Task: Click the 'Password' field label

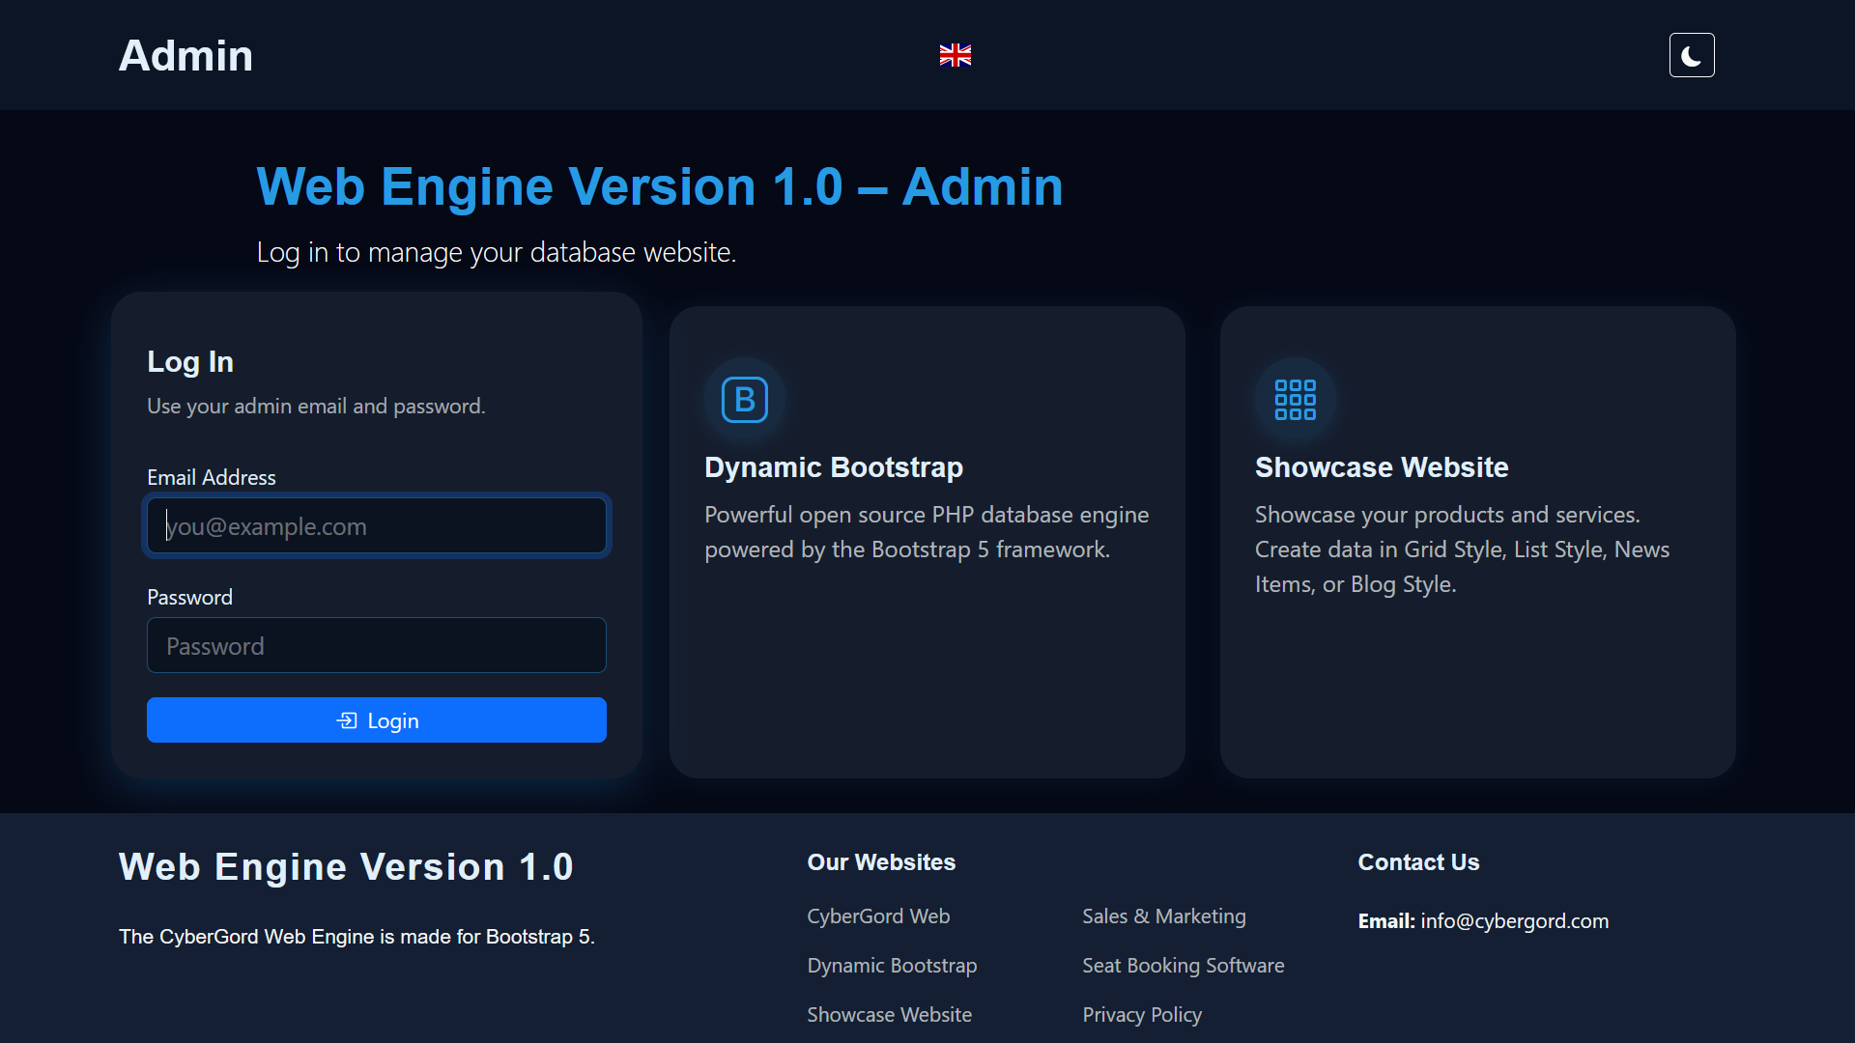Action: (x=189, y=597)
